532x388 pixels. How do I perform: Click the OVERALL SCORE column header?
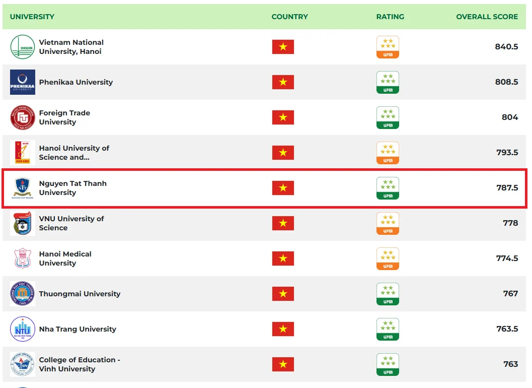[487, 17]
